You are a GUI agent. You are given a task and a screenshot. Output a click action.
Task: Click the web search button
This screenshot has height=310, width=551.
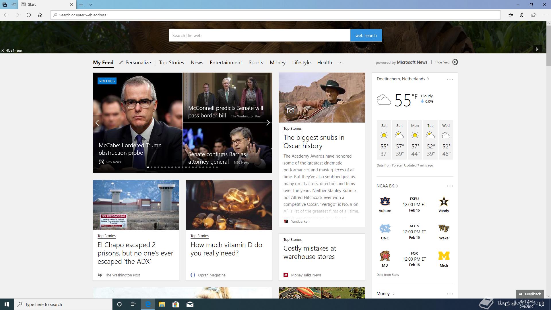(366, 35)
